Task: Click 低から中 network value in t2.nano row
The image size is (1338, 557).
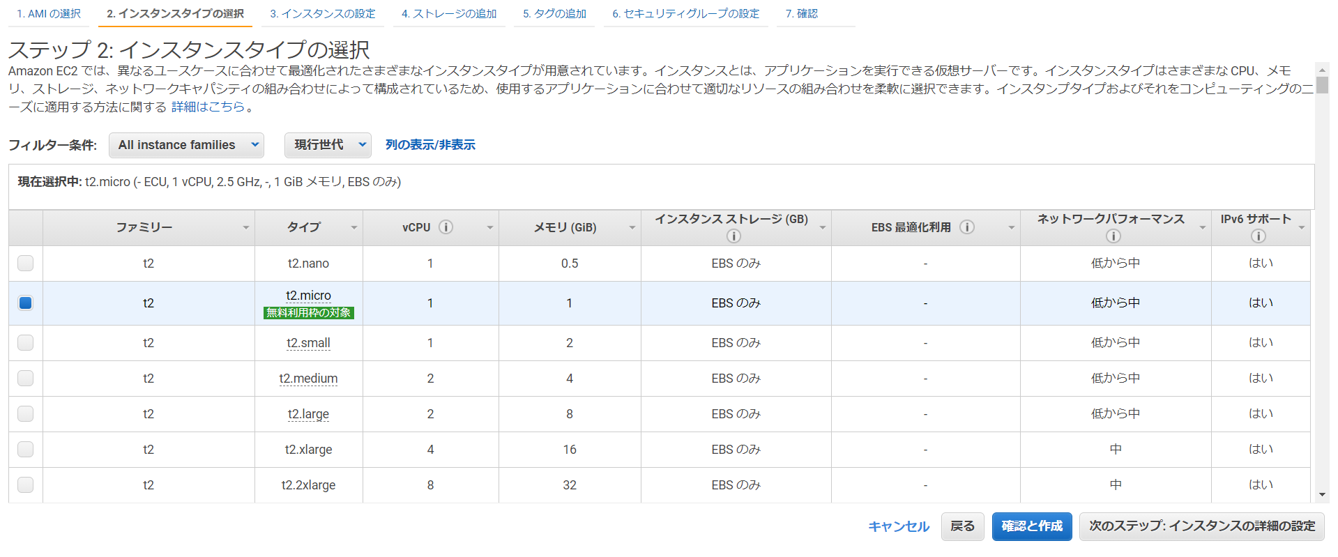Action: (x=1116, y=264)
